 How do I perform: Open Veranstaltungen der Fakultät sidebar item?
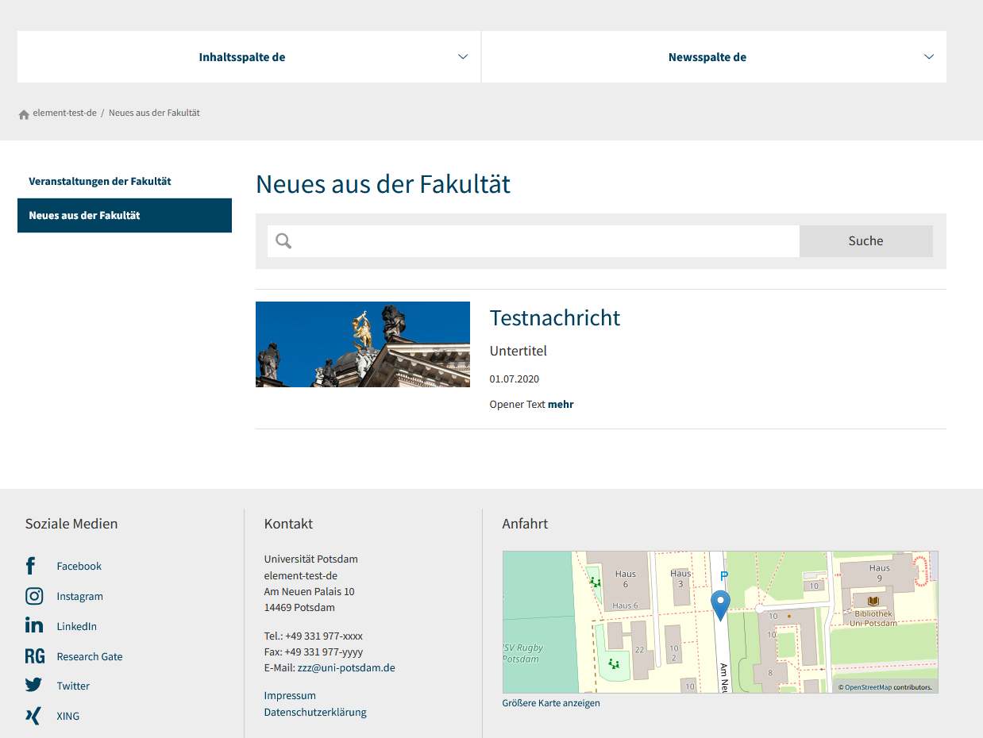click(x=100, y=182)
